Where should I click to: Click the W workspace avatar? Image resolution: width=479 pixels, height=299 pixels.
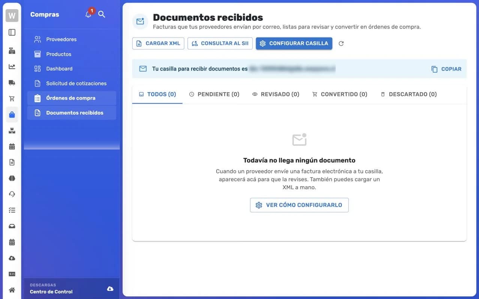12,16
